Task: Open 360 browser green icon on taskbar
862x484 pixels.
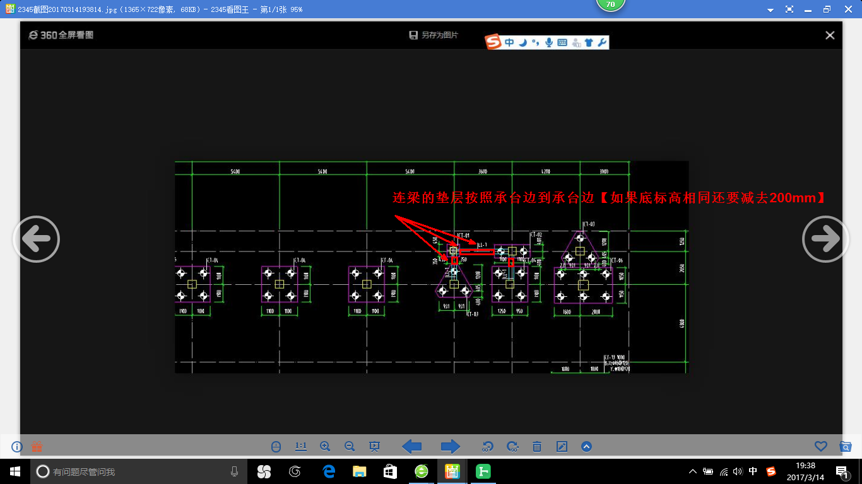Action: (422, 471)
